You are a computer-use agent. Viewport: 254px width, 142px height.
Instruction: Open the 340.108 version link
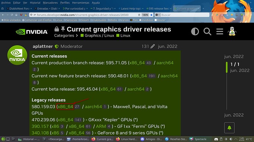[40, 133]
